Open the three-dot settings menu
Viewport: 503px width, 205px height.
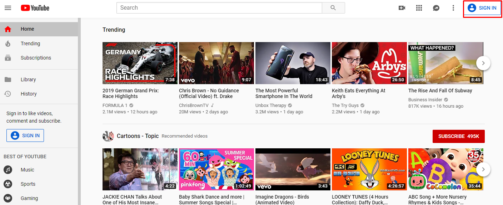[x=453, y=8]
